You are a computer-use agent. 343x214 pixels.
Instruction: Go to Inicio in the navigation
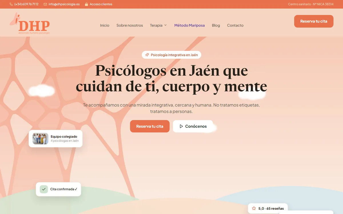tap(105, 25)
